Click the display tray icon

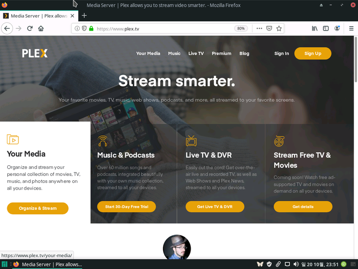click(287, 265)
